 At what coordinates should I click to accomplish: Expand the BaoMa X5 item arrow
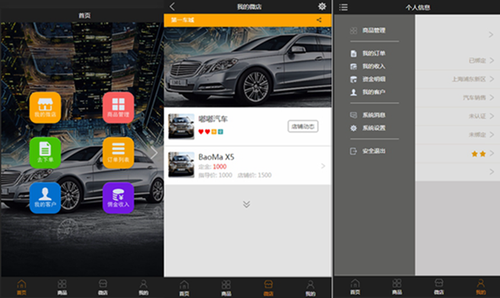(x=323, y=166)
